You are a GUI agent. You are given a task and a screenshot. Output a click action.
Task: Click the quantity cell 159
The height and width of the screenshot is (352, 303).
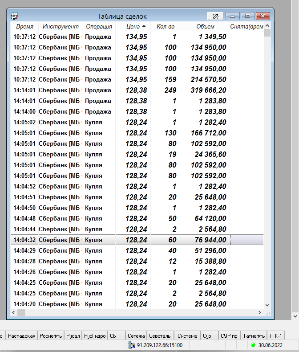click(170, 79)
